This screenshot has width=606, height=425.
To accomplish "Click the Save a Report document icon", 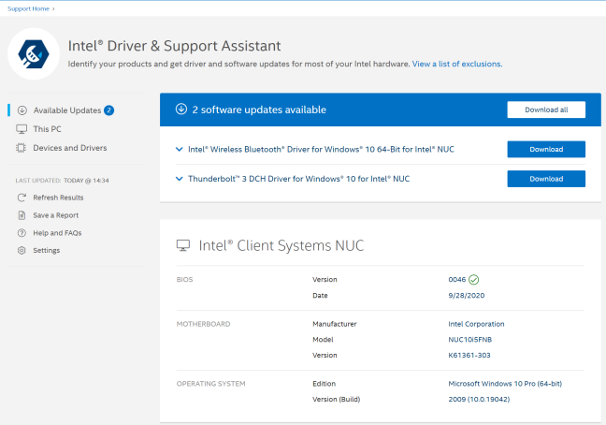I will click(x=22, y=215).
